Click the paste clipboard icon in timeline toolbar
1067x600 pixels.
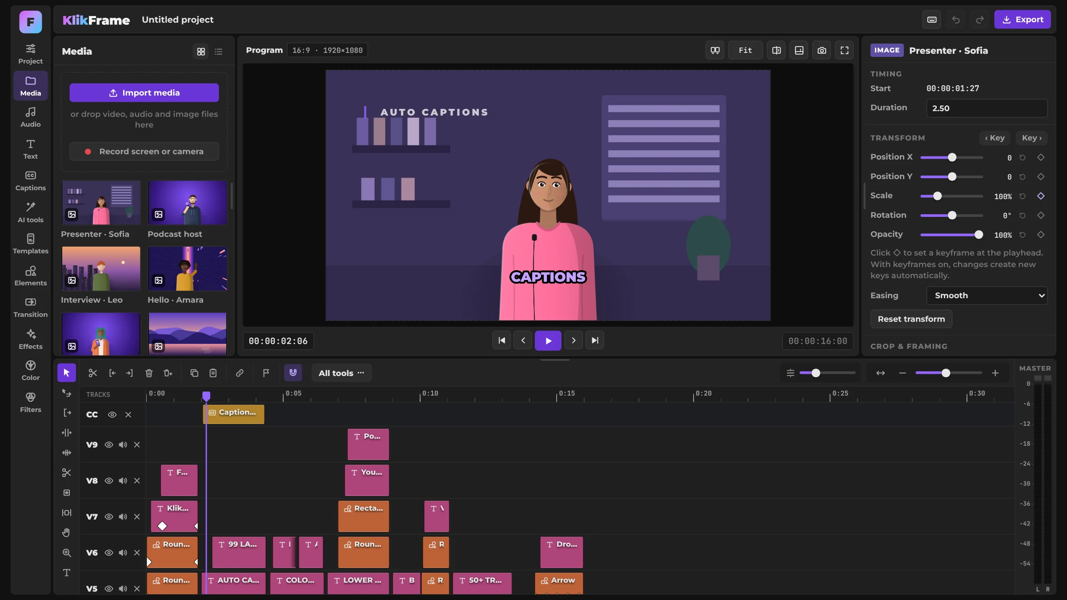[213, 373]
